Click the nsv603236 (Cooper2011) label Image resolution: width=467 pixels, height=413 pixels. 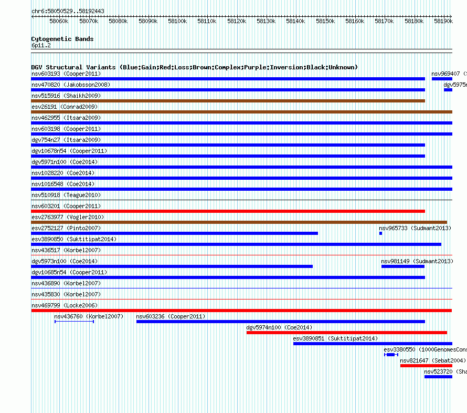(171, 316)
